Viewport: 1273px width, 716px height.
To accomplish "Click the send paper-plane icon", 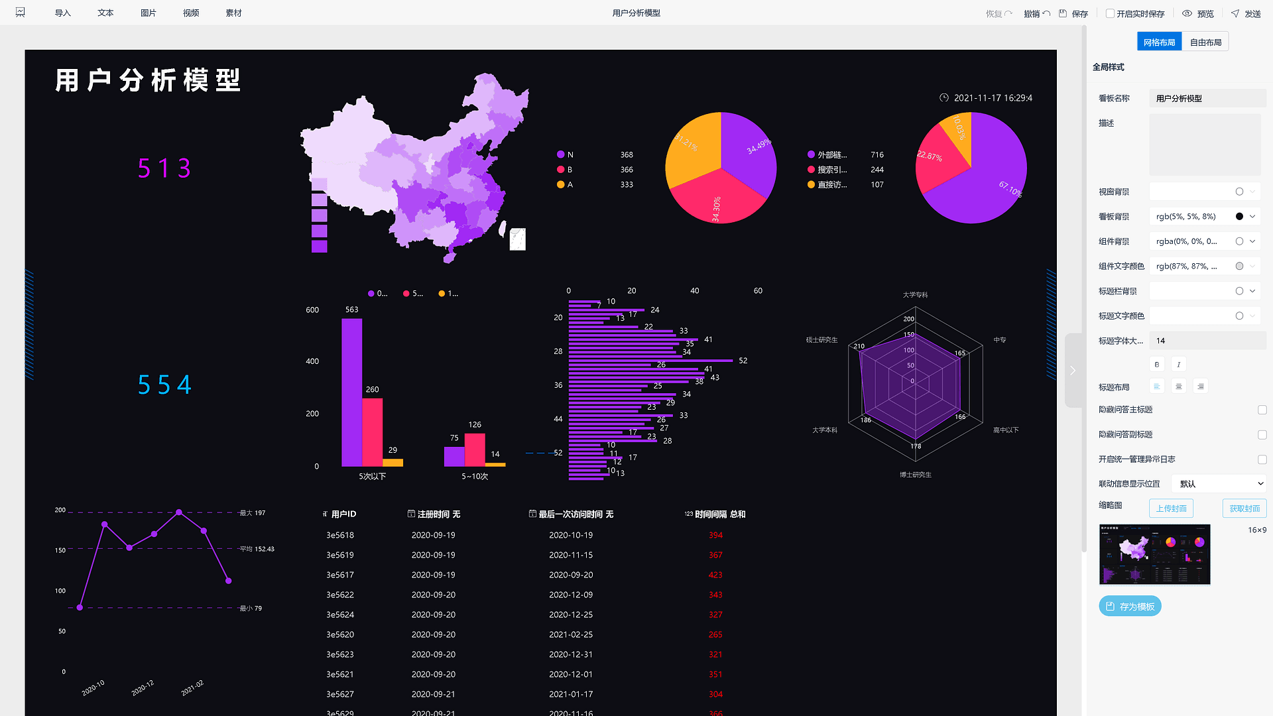I will pos(1235,13).
